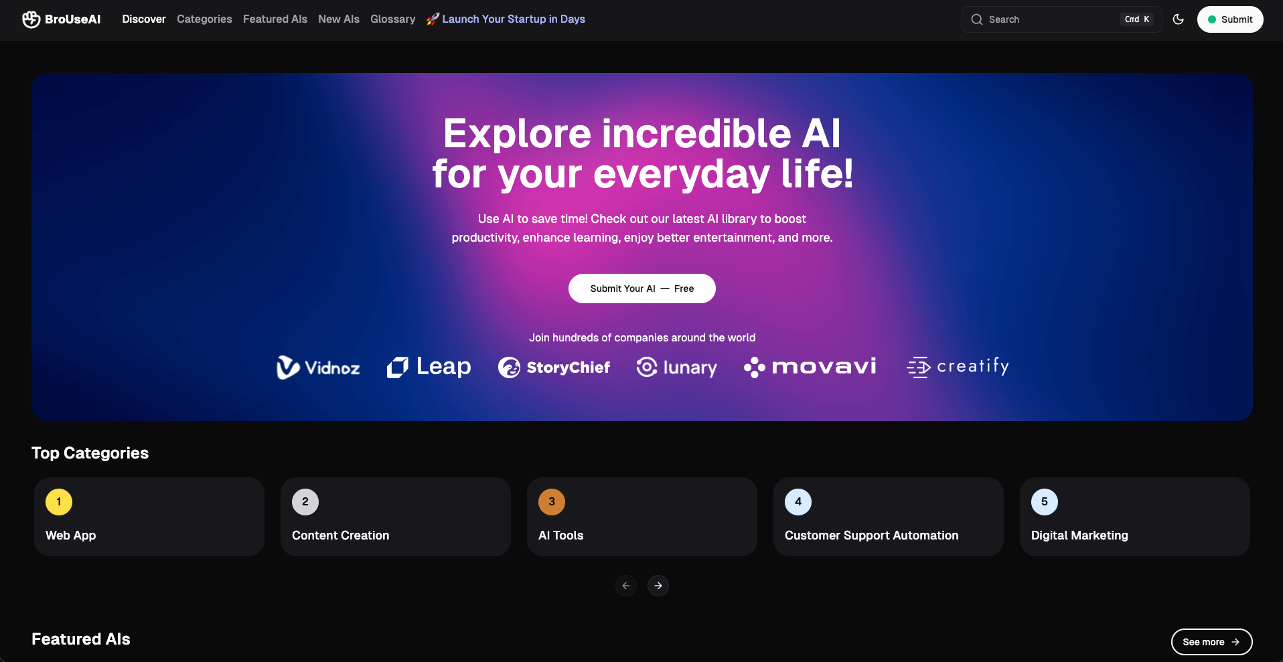1283x662 pixels.
Task: Open the StoryChief company logo
Action: [554, 367]
